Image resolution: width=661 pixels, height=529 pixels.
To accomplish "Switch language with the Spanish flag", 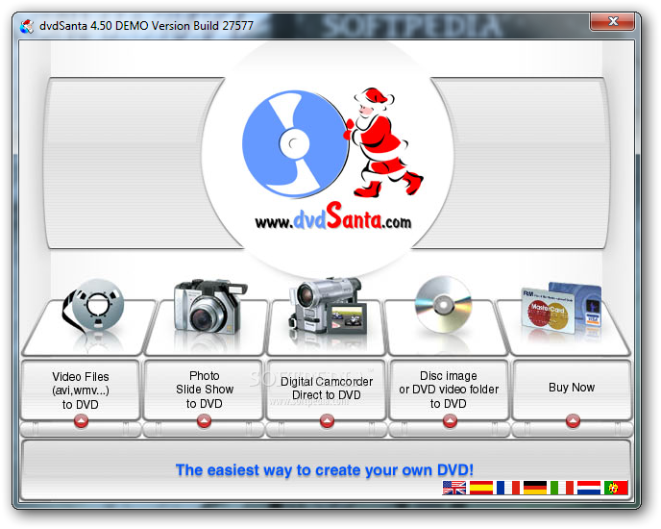I will [481, 488].
